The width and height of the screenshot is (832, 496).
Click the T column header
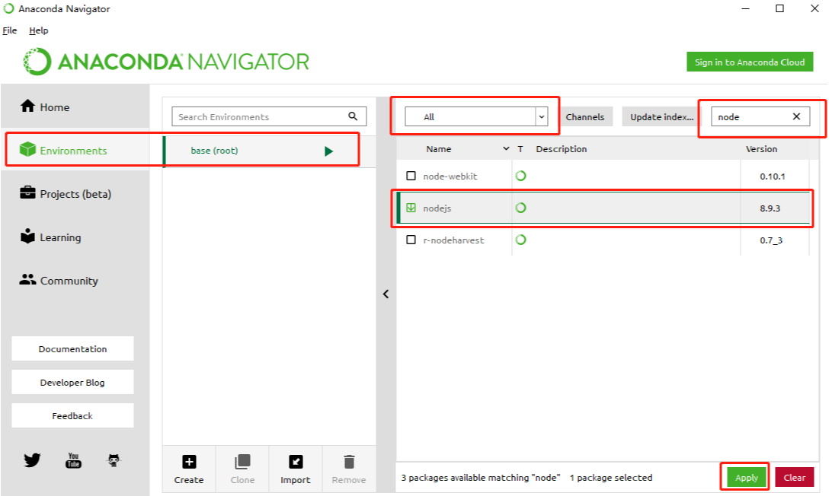520,149
